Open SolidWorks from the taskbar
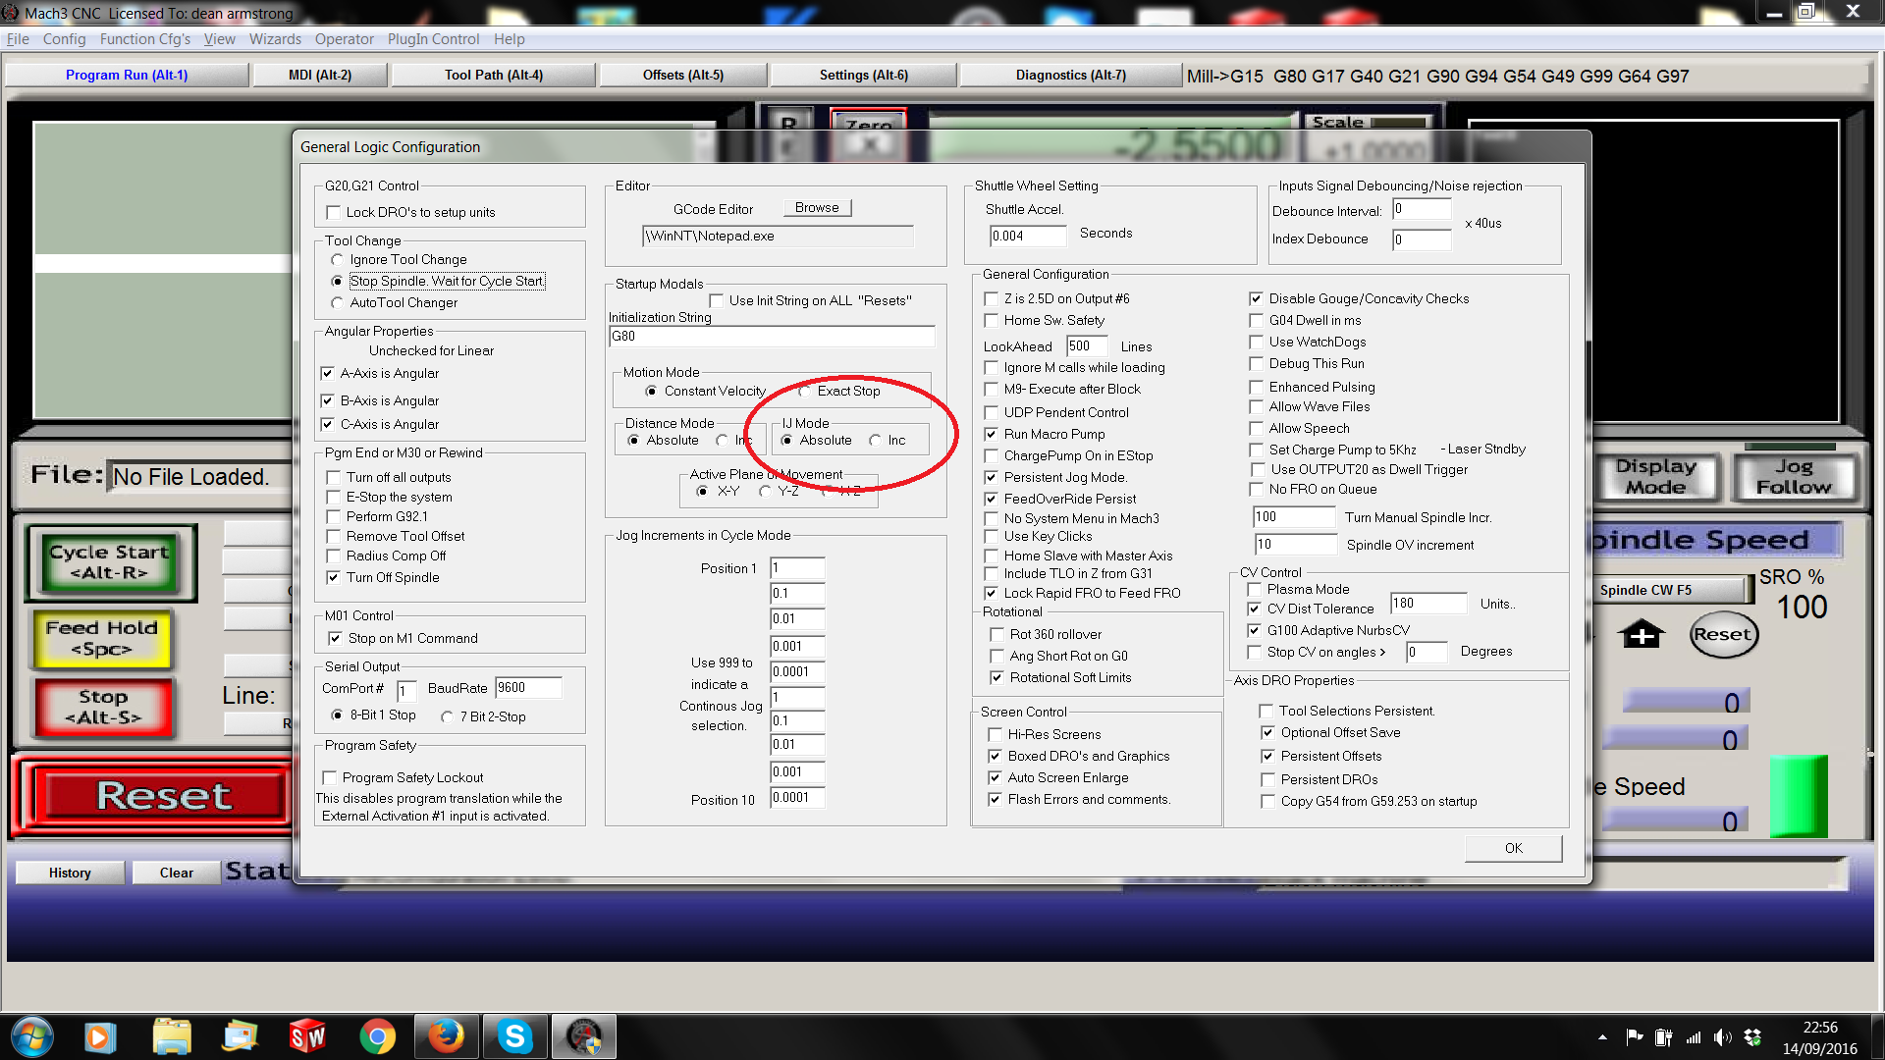Viewport: 1885px width, 1060px height. (x=307, y=1036)
